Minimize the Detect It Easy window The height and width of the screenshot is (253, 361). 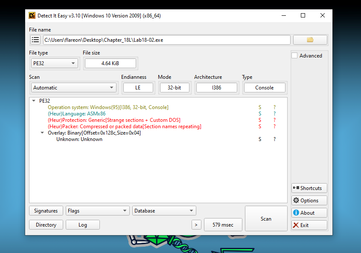[284, 15]
